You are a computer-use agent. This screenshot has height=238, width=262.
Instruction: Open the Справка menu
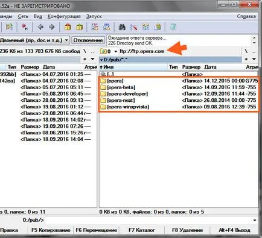click(246, 16)
